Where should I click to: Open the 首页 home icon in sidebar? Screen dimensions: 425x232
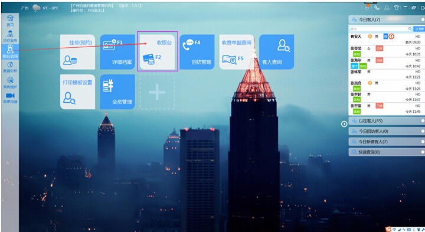point(10,20)
